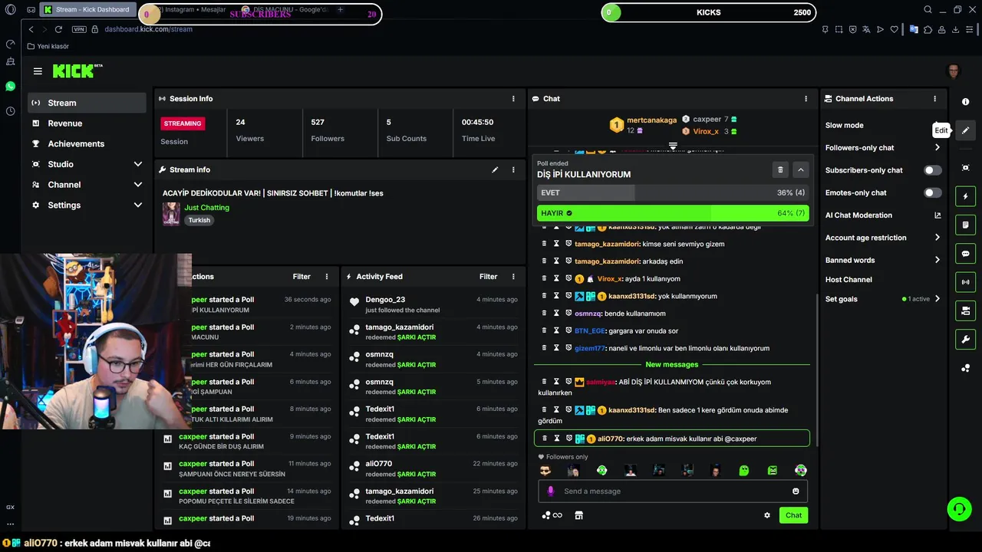This screenshot has width=982, height=552.
Task: Toggle Subscribers-only chat
Action: 932,170
